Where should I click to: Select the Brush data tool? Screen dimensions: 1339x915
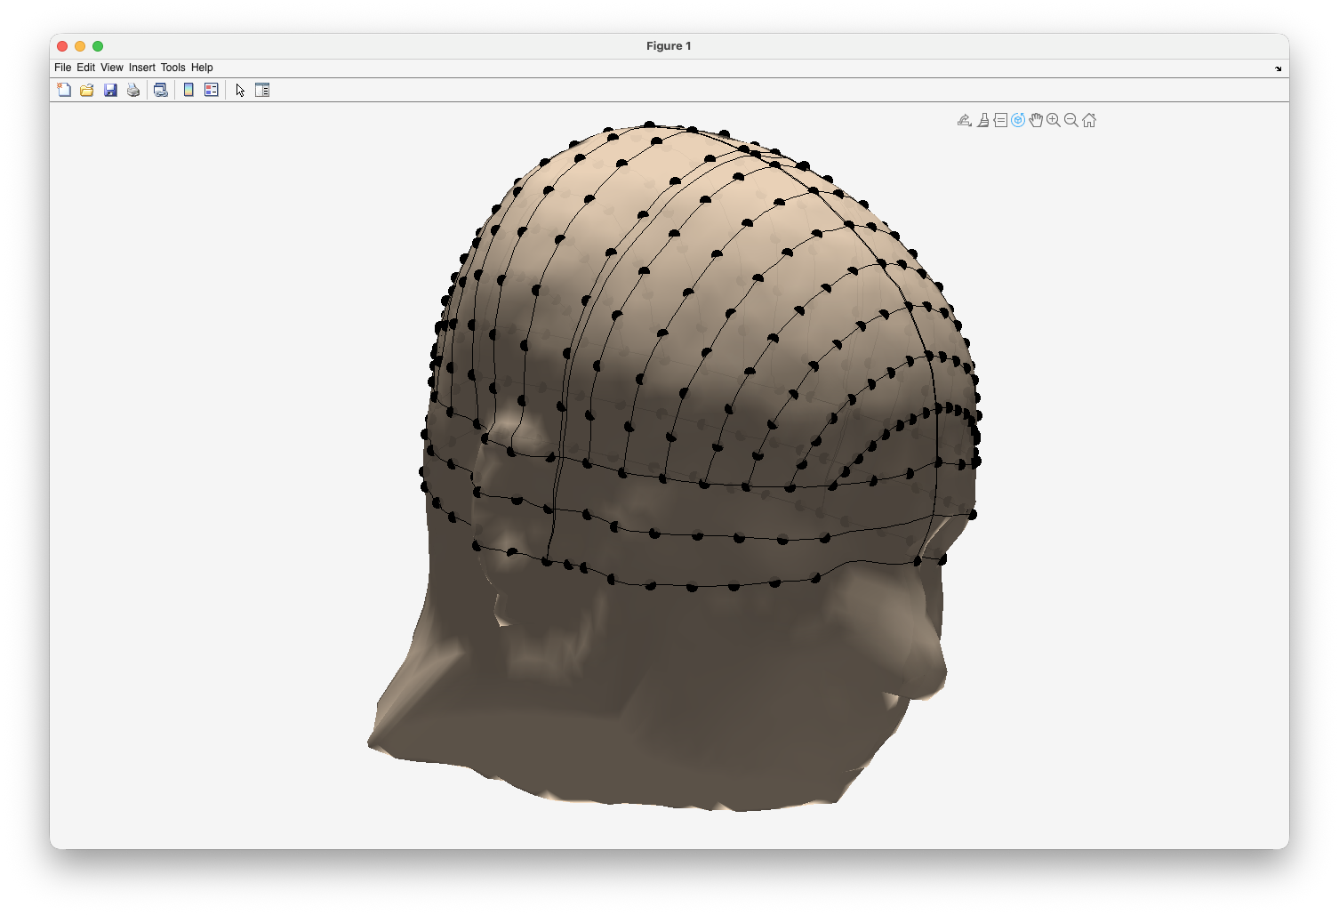[982, 120]
